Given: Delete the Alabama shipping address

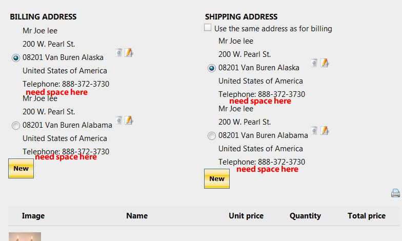Looking at the screenshot, I should point(314,130).
